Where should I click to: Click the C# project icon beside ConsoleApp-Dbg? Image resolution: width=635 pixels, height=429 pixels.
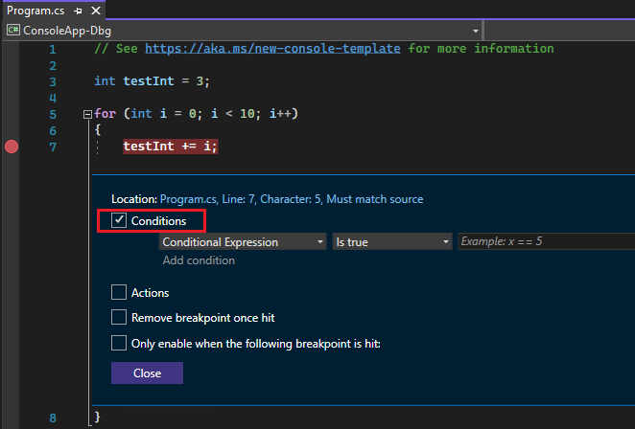click(x=13, y=30)
